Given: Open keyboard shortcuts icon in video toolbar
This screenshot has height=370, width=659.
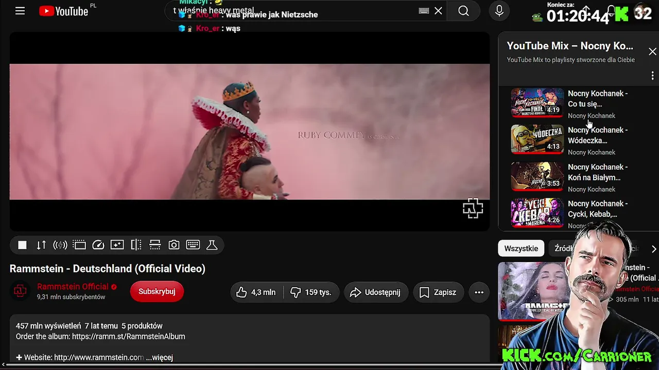Looking at the screenshot, I should (193, 245).
